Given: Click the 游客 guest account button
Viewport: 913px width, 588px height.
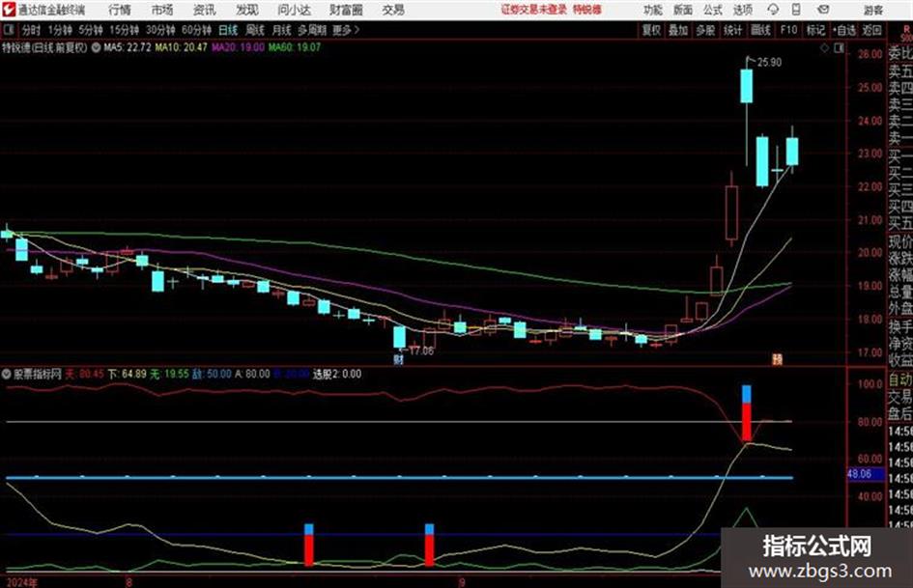Looking at the screenshot, I should [x=872, y=10].
